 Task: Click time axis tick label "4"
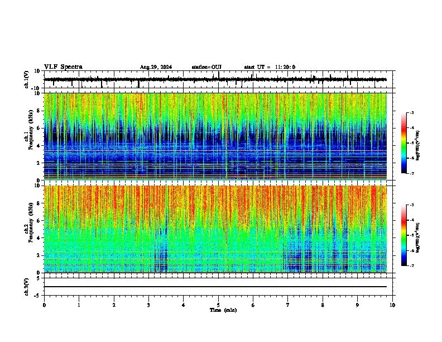point(184,305)
